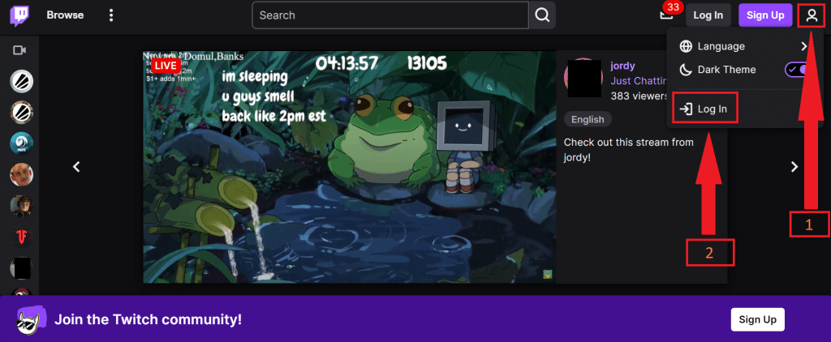Open the jordy channel link
The image size is (831, 342).
click(622, 66)
